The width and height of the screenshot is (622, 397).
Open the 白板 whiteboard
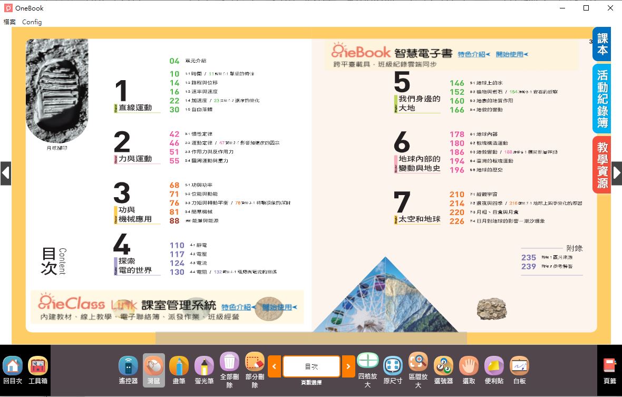pos(519,370)
